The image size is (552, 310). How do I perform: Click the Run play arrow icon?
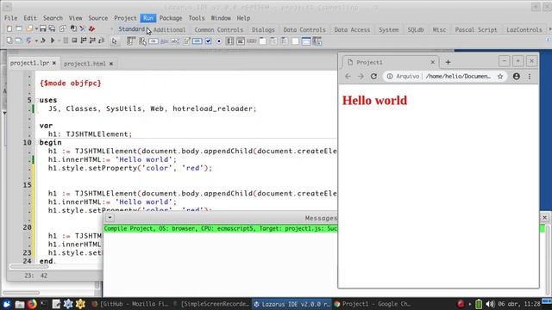(53, 40)
